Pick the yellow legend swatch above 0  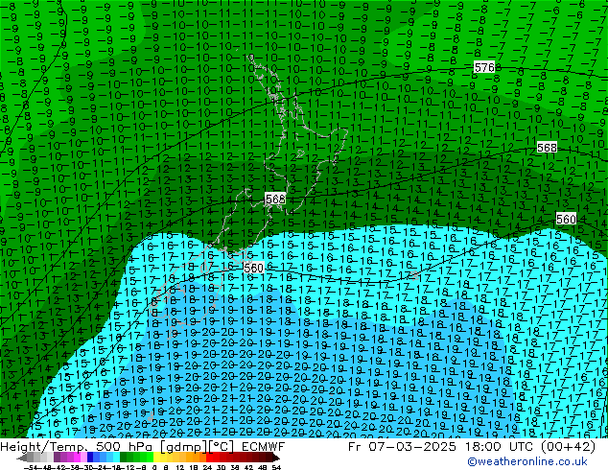[156, 458]
